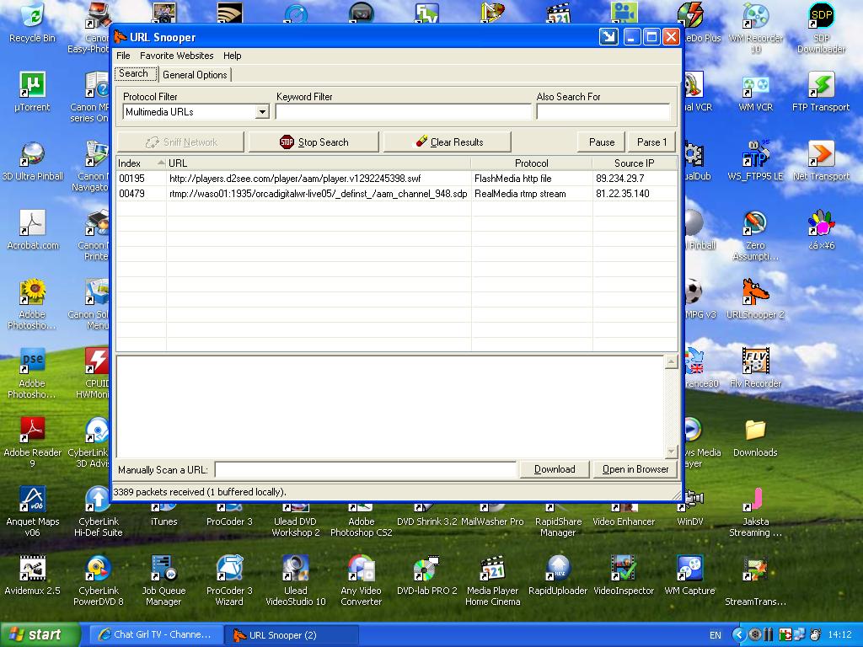Click source IP 81.22.35.140
Image resolution: width=863 pixels, height=647 pixels.
click(x=623, y=194)
